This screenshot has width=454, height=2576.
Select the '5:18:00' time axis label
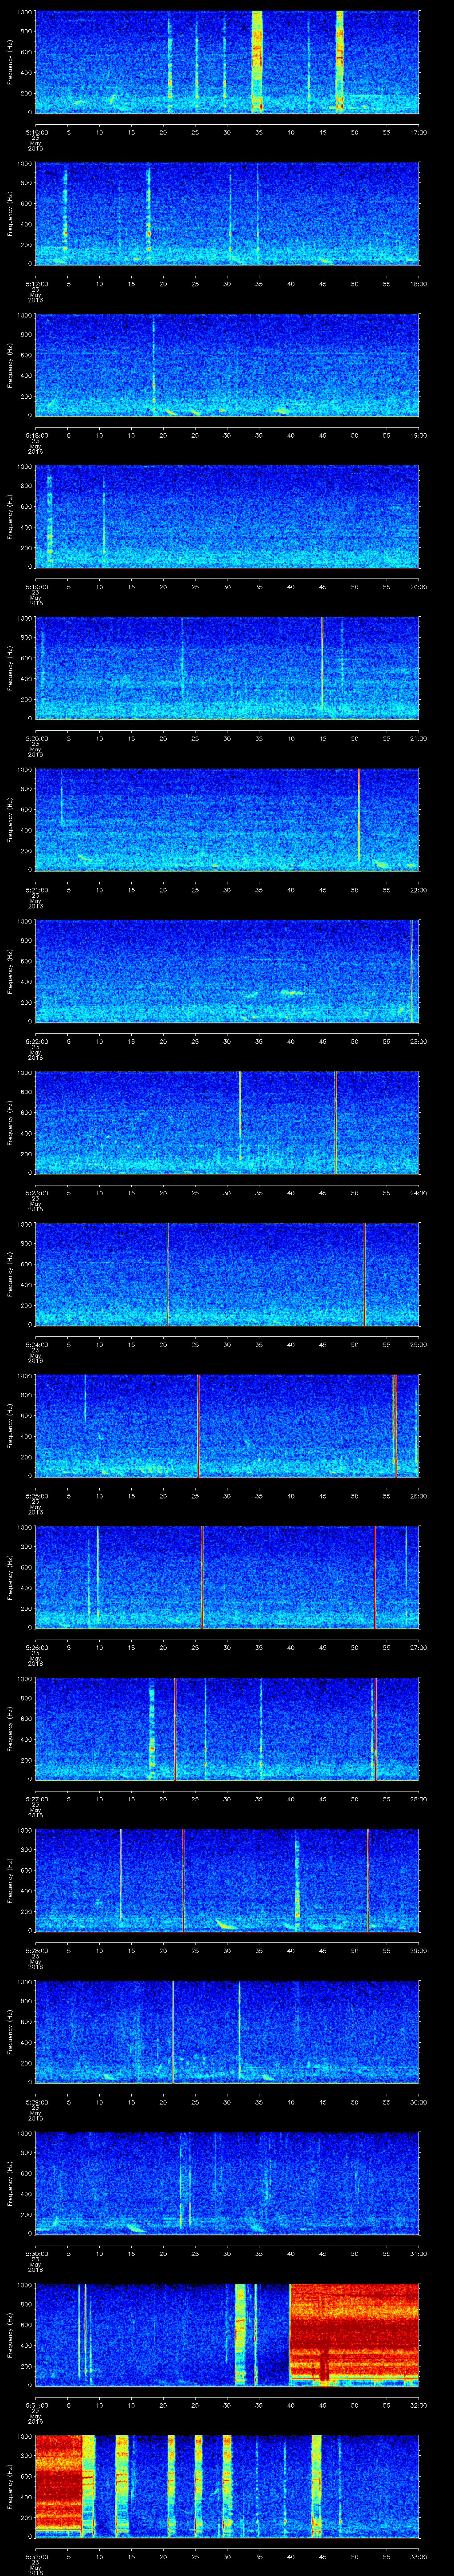click(x=36, y=435)
